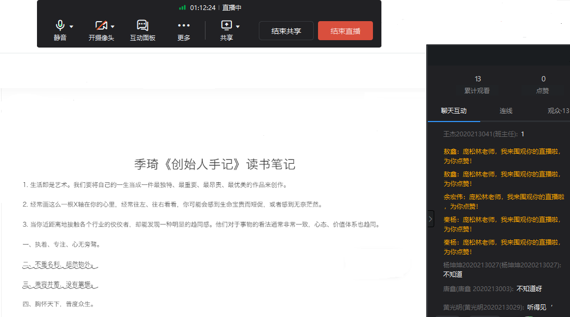Open the 观众·13 audience tab
Screen dimensions: 570x317
tap(558, 111)
